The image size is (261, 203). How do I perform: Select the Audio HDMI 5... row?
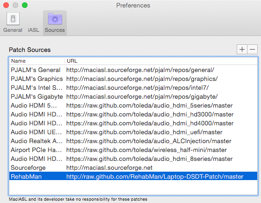coord(133,105)
